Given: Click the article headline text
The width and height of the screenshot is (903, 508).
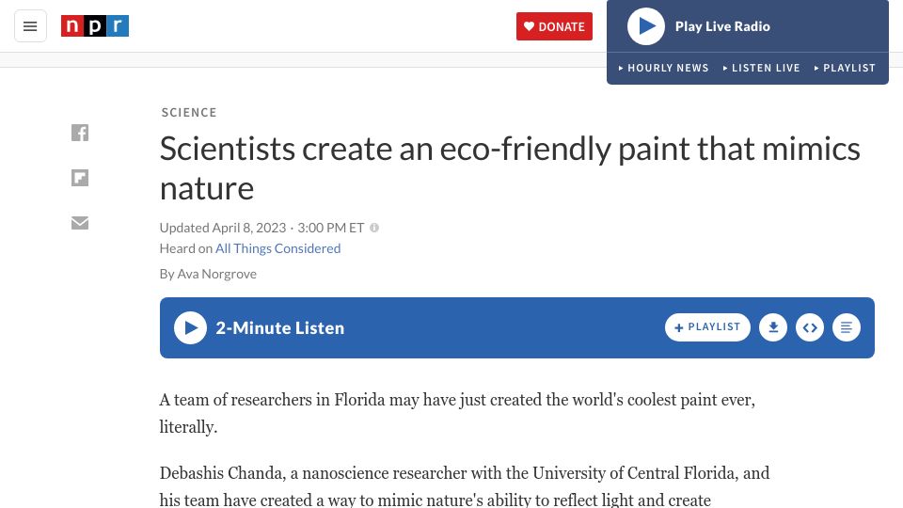Looking at the screenshot, I should pos(510,168).
